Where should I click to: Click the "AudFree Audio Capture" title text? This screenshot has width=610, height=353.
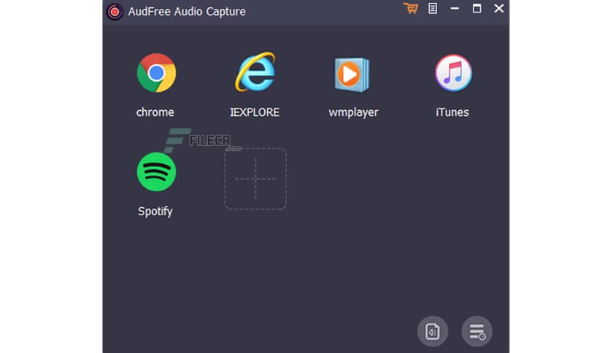[x=187, y=12]
